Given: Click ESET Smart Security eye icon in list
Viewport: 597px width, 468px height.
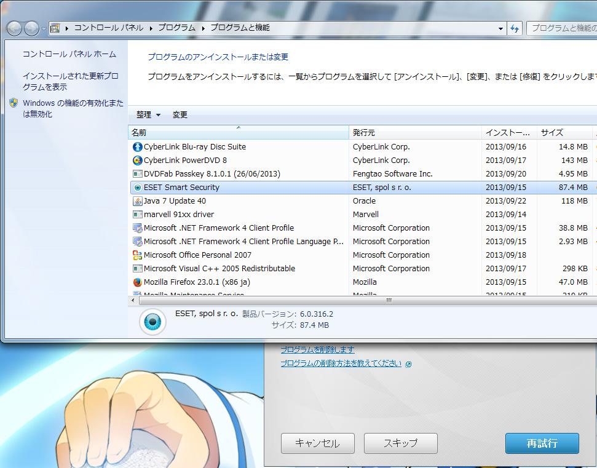Looking at the screenshot, I should pyautogui.click(x=138, y=188).
